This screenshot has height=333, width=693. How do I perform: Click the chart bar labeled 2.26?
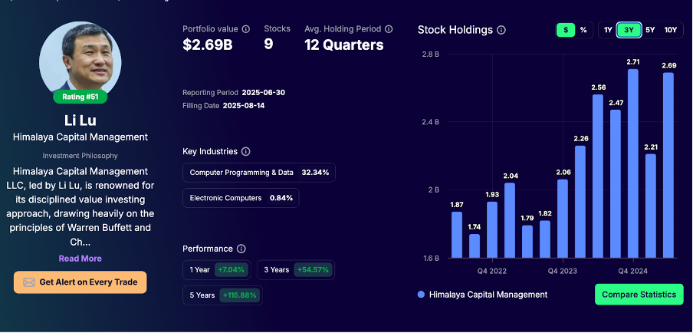click(x=580, y=202)
